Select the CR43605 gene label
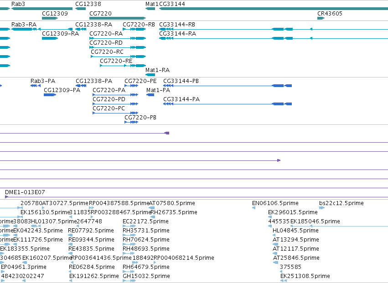The width and height of the screenshot is (388, 283). tap(330, 13)
